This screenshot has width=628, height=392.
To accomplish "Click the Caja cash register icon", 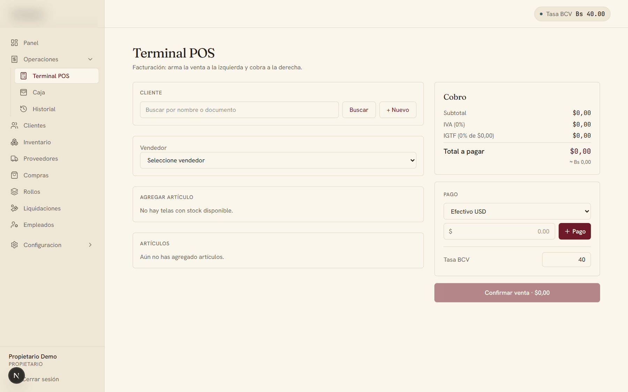I will pyautogui.click(x=23, y=92).
